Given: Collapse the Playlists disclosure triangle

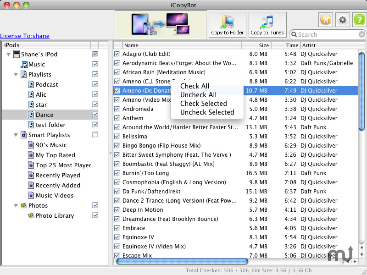Looking at the screenshot, I should coord(17,74).
